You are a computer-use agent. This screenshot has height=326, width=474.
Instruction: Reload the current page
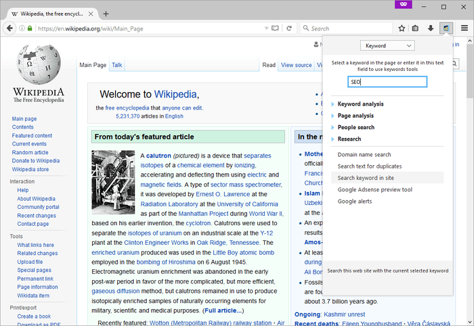coord(289,28)
